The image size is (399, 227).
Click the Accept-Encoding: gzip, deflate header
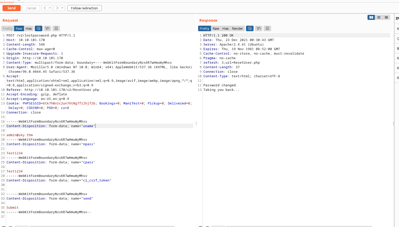point(37,94)
